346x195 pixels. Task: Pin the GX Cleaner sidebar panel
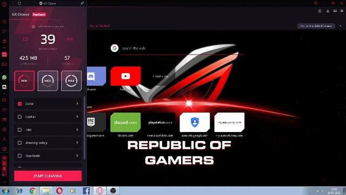pos(82,3)
